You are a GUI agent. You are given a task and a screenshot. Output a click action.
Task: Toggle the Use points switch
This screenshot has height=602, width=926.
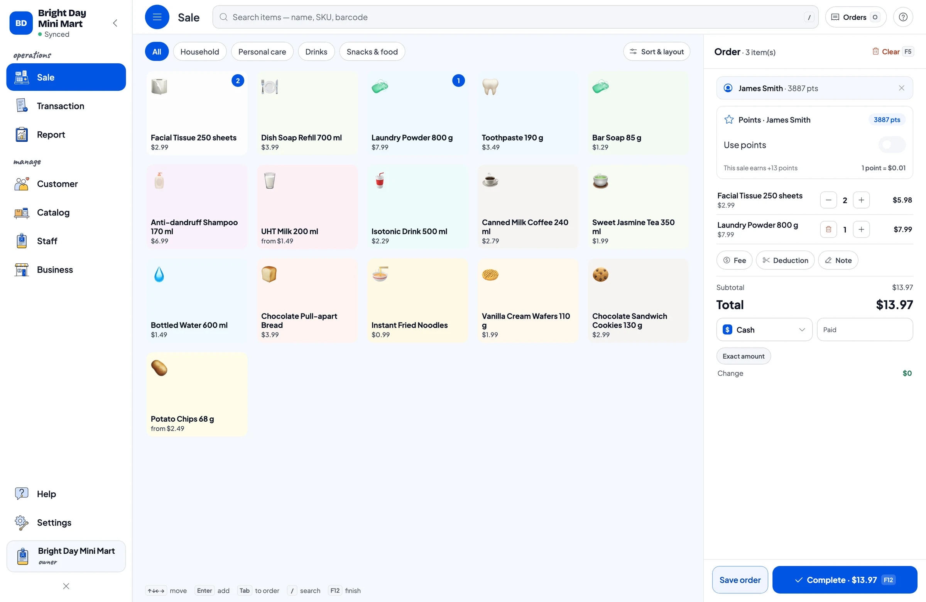coord(891,145)
